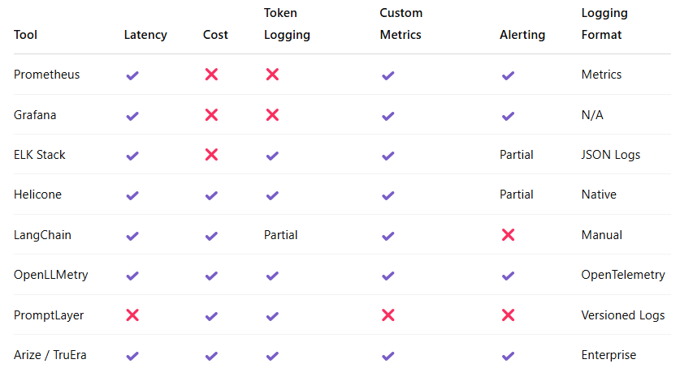Click the OpenTelemetry logging format cell

click(x=622, y=275)
